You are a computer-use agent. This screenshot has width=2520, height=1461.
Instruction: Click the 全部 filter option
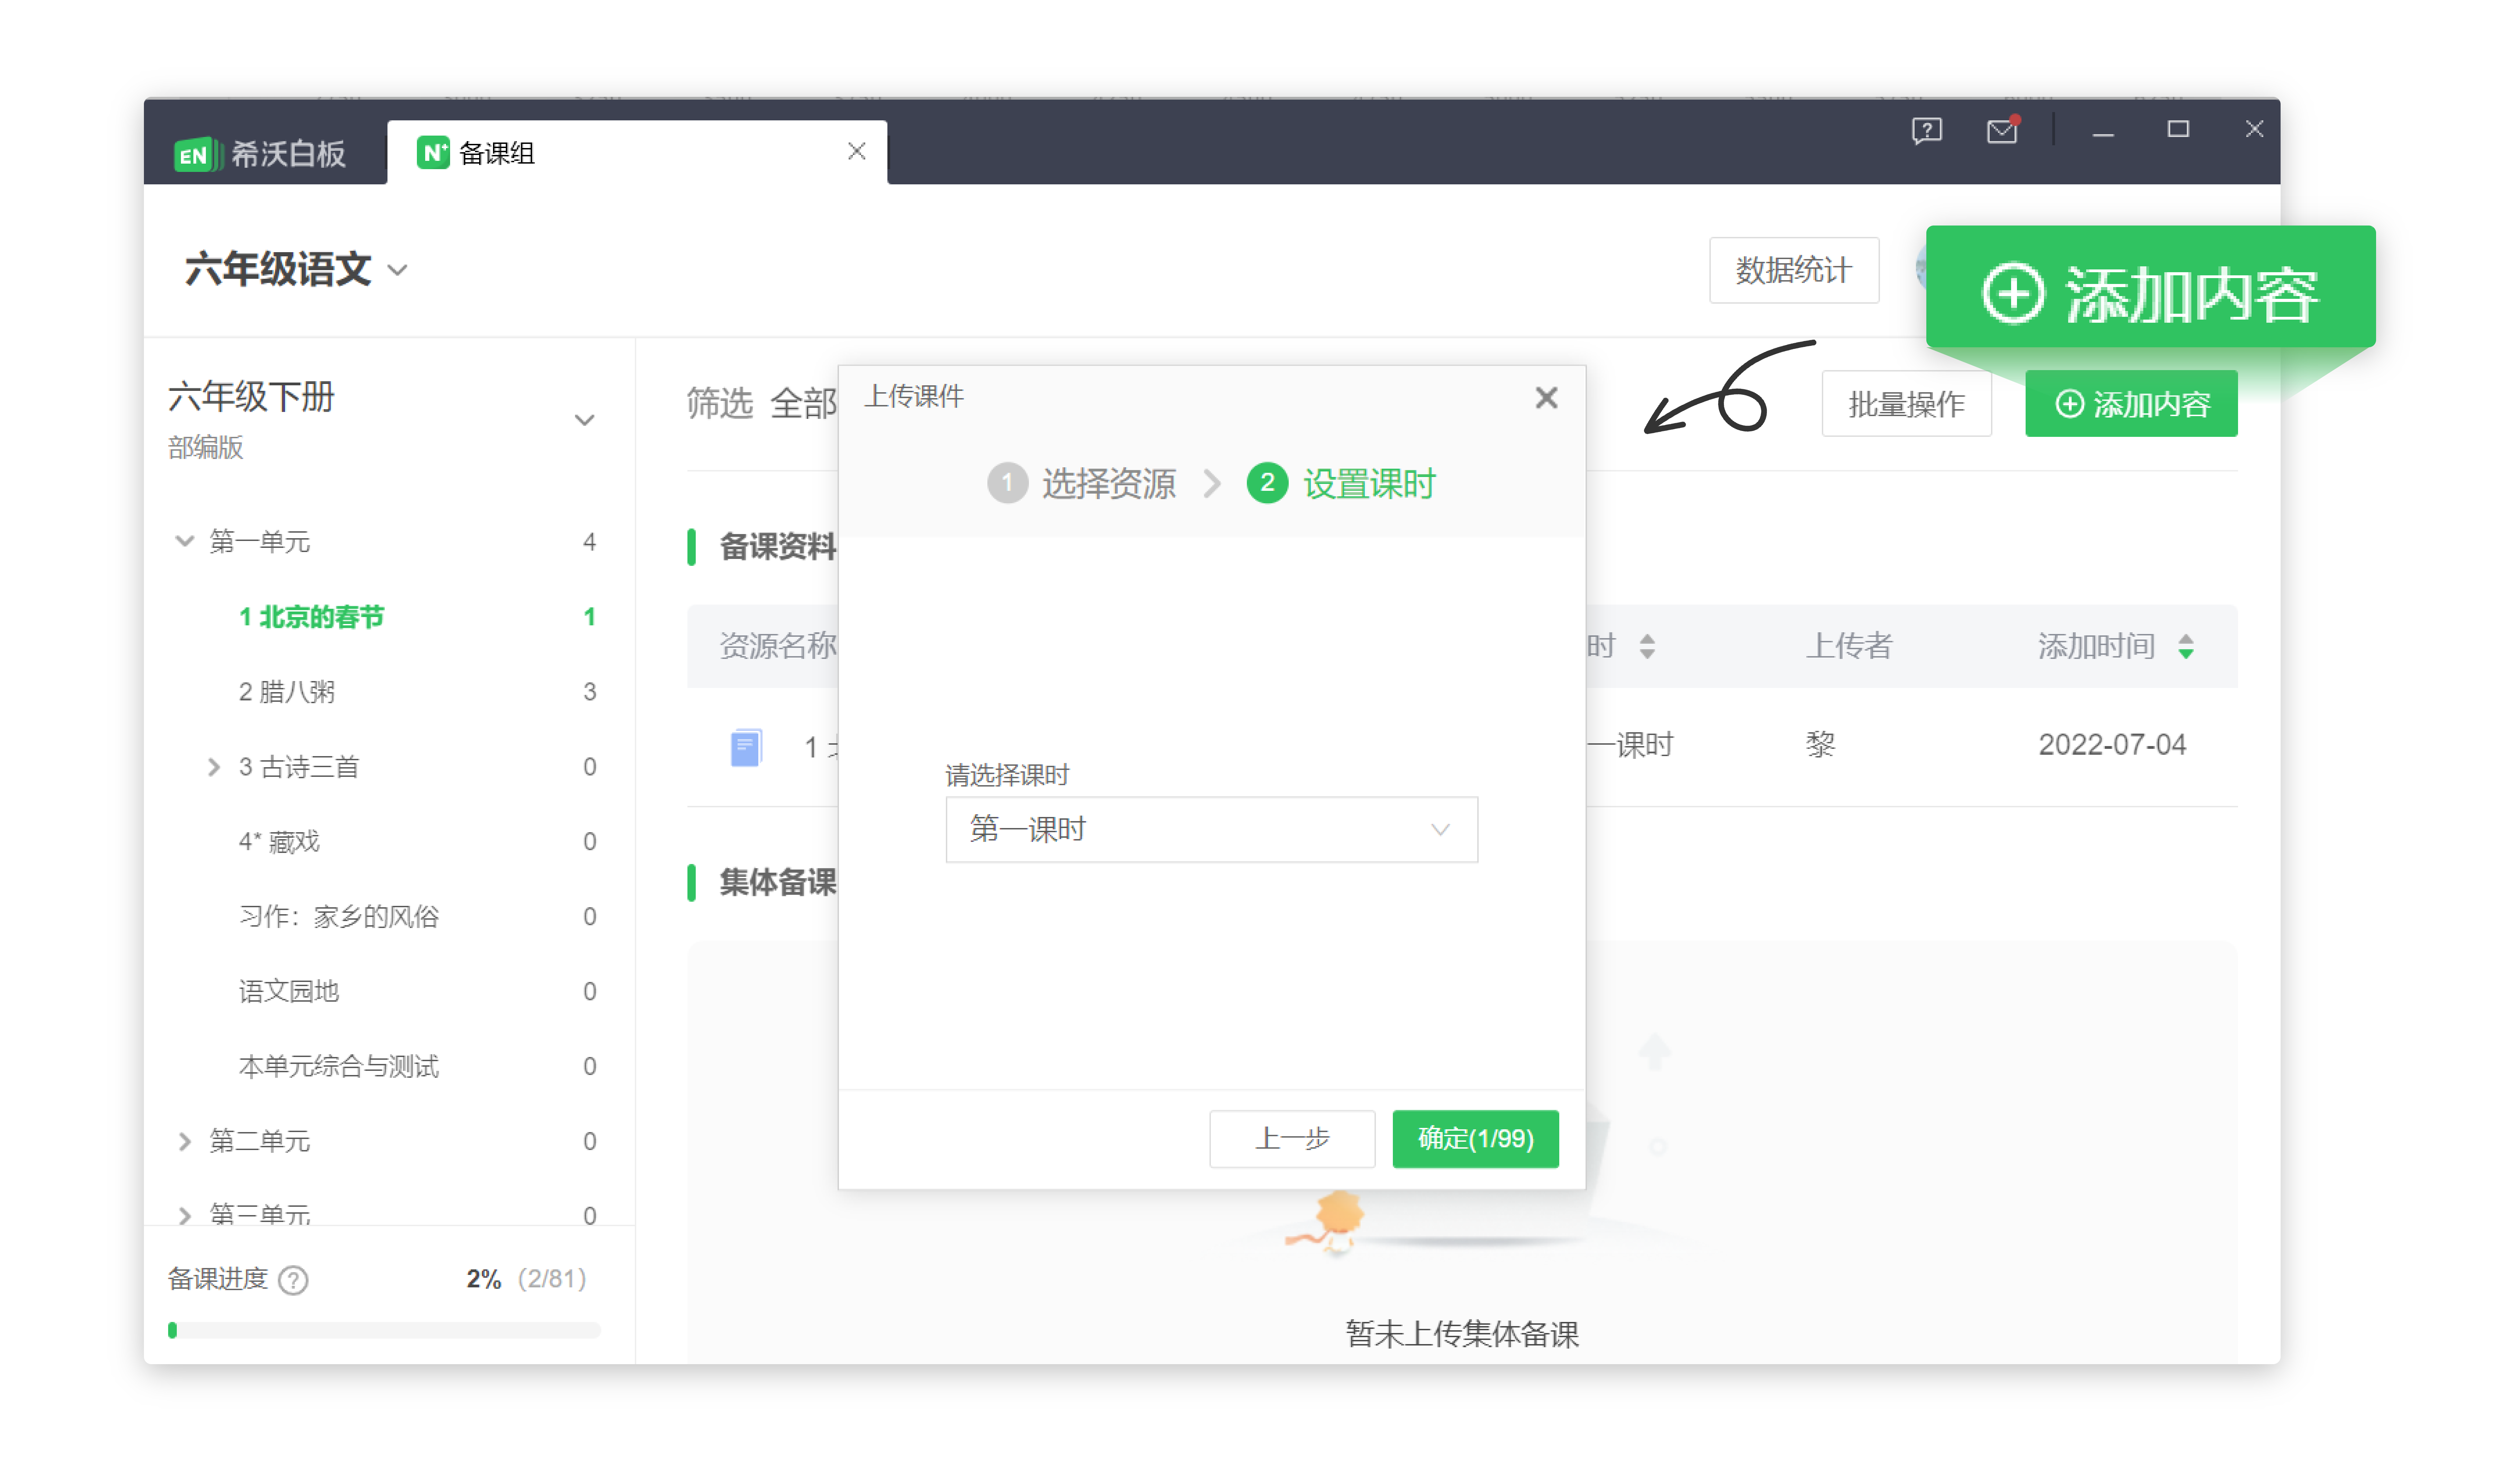[803, 403]
